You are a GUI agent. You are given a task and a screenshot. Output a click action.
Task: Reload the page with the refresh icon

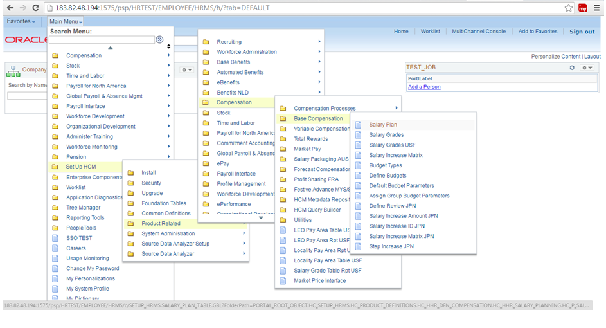click(35, 8)
